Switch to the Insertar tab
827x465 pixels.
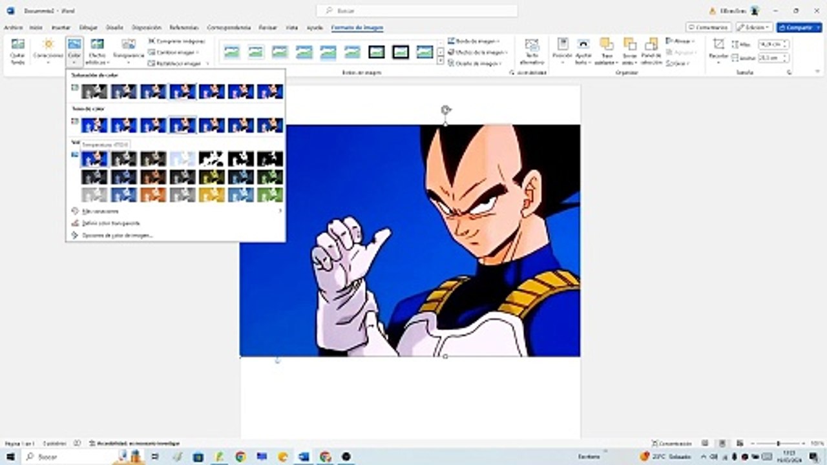61,28
